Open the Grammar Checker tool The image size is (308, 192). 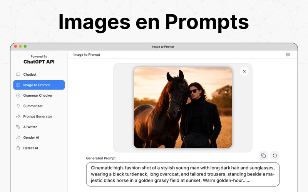tap(39, 95)
